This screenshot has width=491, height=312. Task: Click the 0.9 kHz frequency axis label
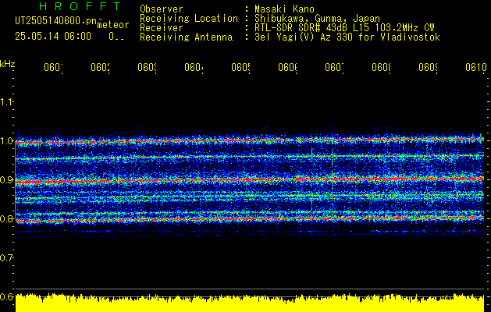[x=6, y=179]
